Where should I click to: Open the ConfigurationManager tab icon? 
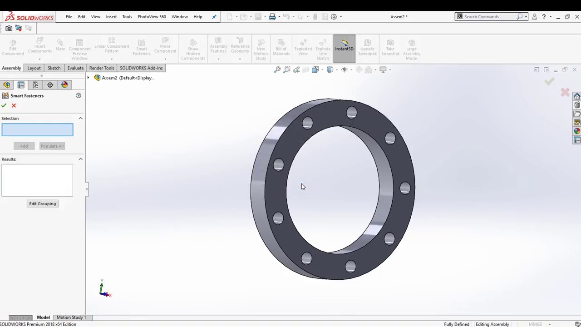click(35, 85)
